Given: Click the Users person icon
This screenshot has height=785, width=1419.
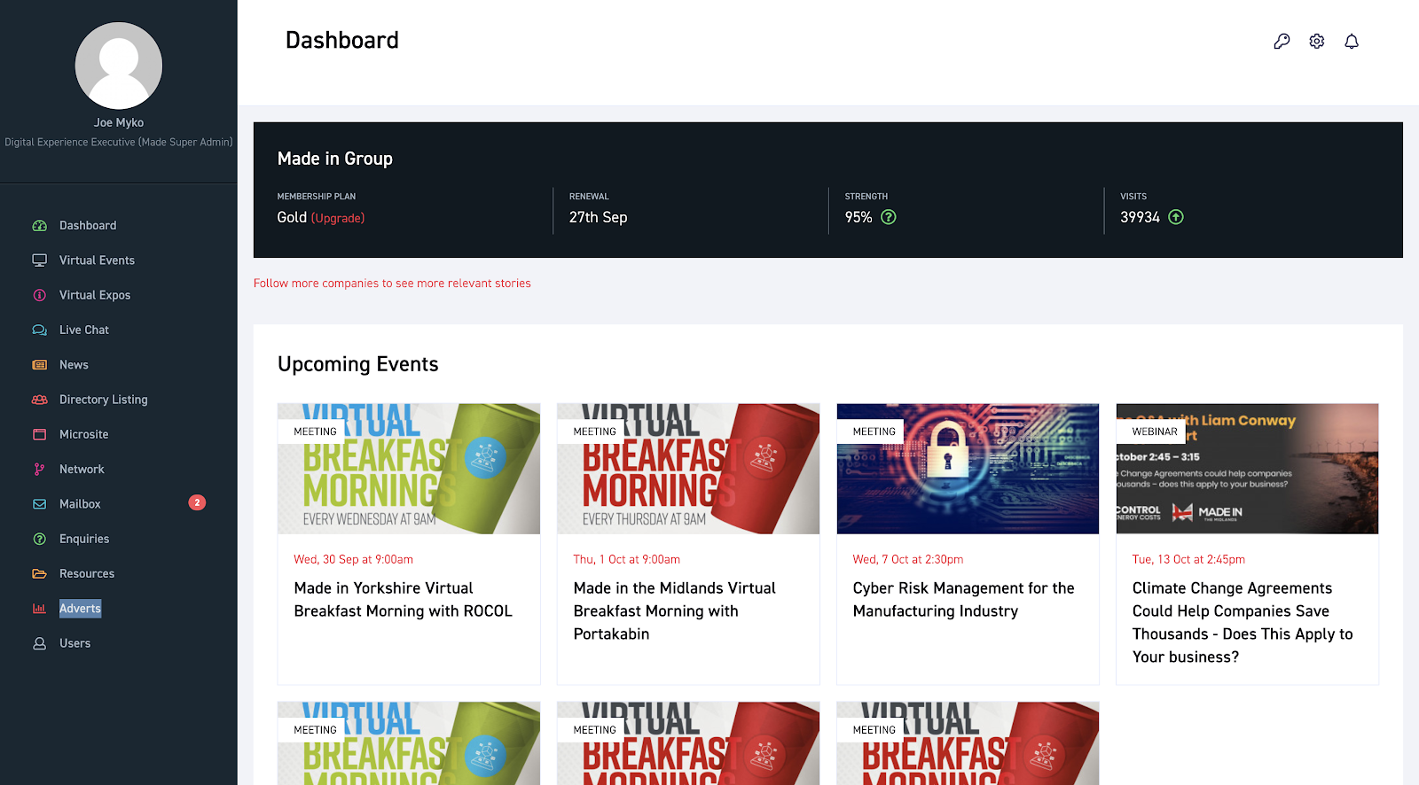Looking at the screenshot, I should [39, 643].
